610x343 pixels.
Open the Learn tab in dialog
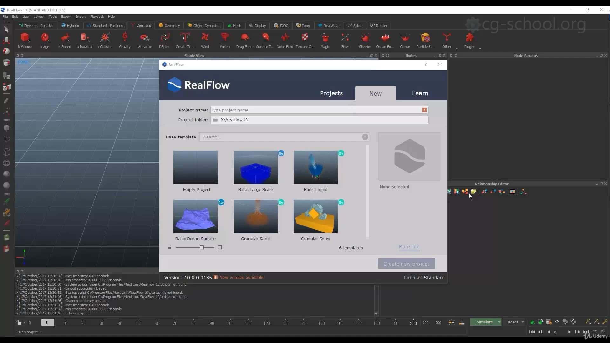420,93
